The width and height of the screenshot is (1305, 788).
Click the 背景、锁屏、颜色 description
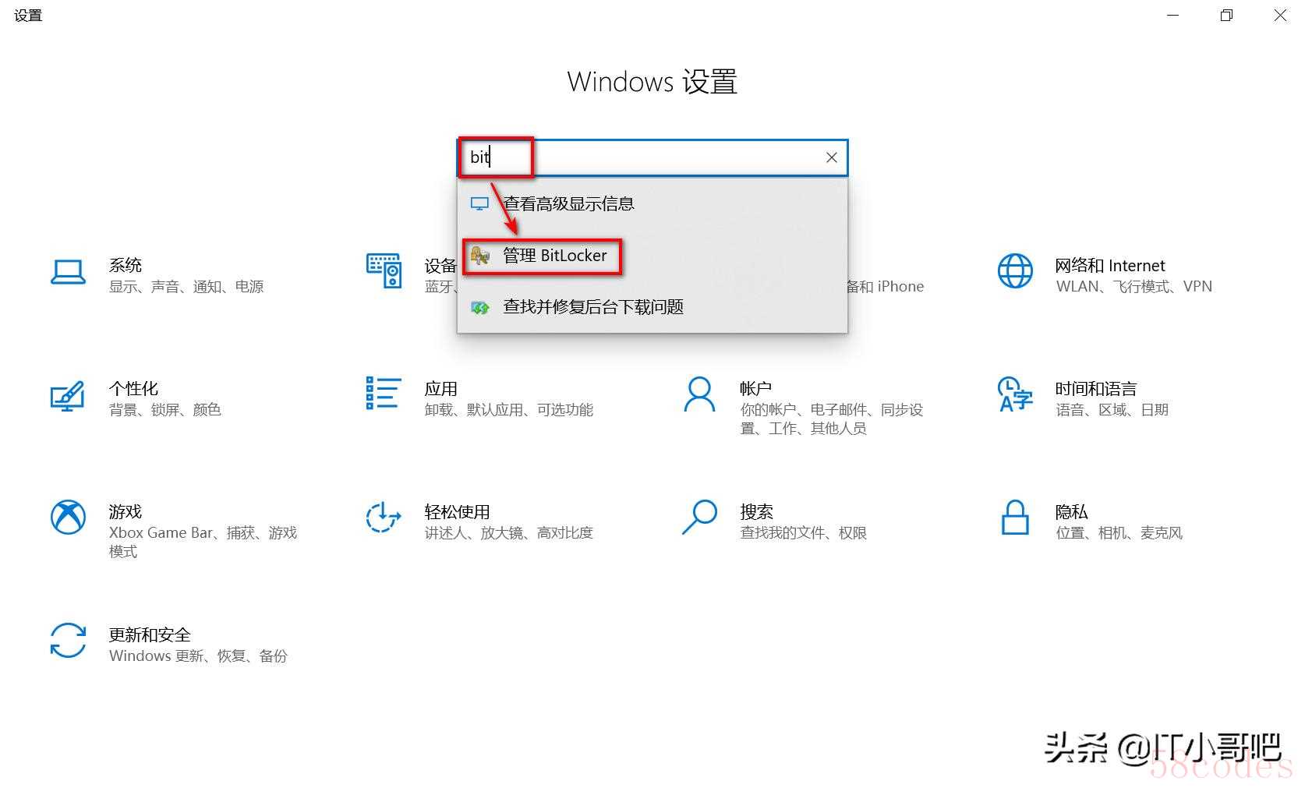coord(165,410)
